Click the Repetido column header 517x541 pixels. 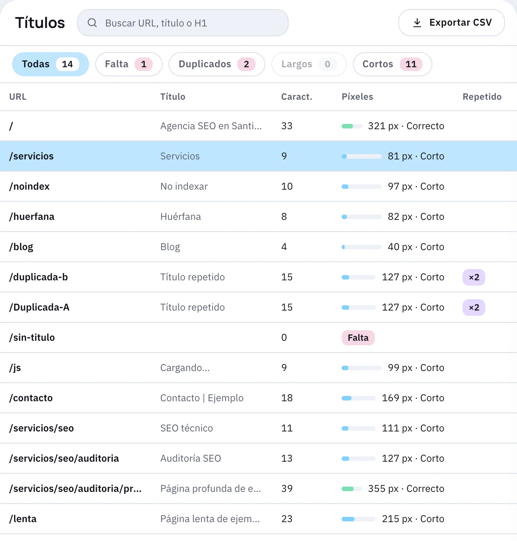(x=482, y=97)
